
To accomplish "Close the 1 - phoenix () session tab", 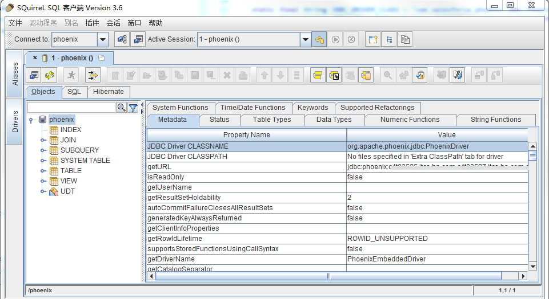I will [35, 58].
